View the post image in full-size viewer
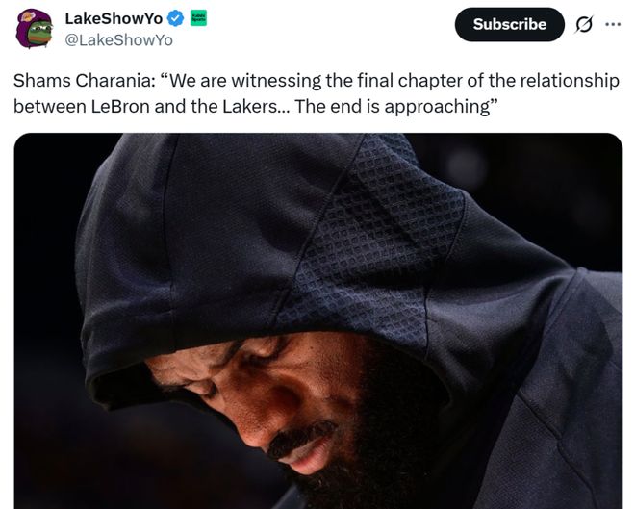635x509 pixels. pos(318,320)
